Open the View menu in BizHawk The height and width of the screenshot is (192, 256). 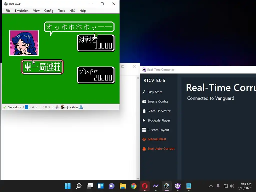(x=36, y=10)
